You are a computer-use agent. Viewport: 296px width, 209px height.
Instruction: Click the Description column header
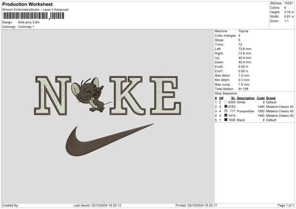click(x=246, y=98)
